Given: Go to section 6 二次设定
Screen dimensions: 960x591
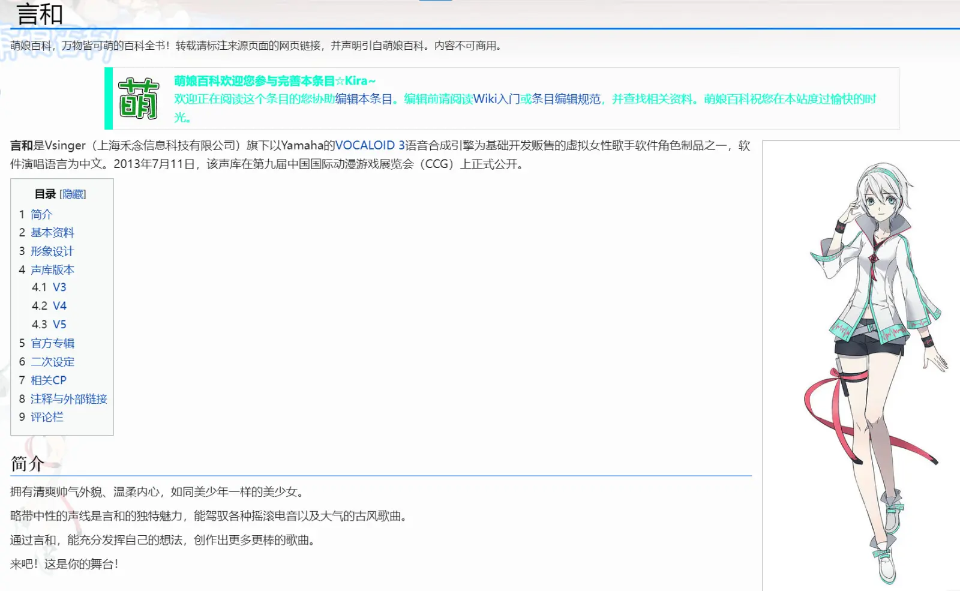Looking at the screenshot, I should point(52,362).
